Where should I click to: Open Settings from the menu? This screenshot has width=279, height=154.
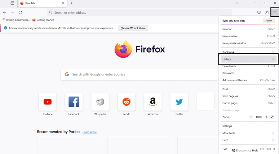(227, 126)
